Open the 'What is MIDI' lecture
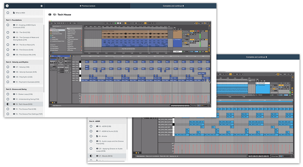 (x=20, y=13)
